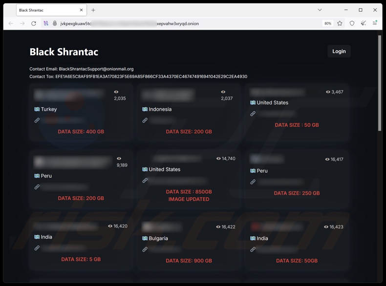386x286 pixels.
Task: Click the eye icon beside 3,467 views
Action: click(x=328, y=92)
